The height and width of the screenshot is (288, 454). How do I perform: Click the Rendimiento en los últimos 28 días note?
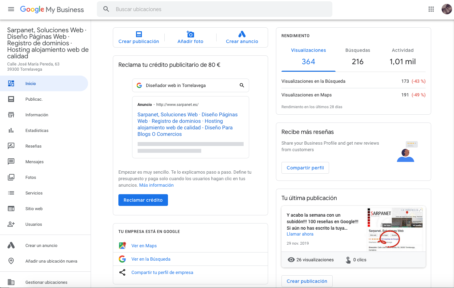[x=312, y=107]
